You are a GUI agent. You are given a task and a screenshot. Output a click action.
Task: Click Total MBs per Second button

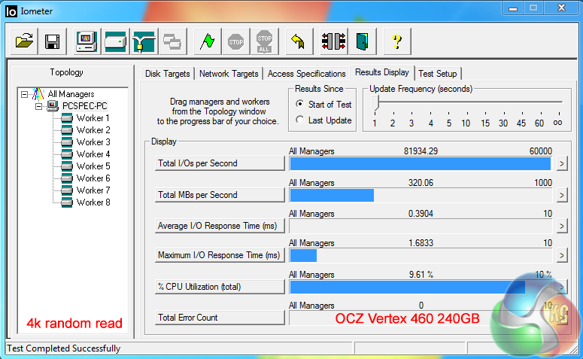220,195
